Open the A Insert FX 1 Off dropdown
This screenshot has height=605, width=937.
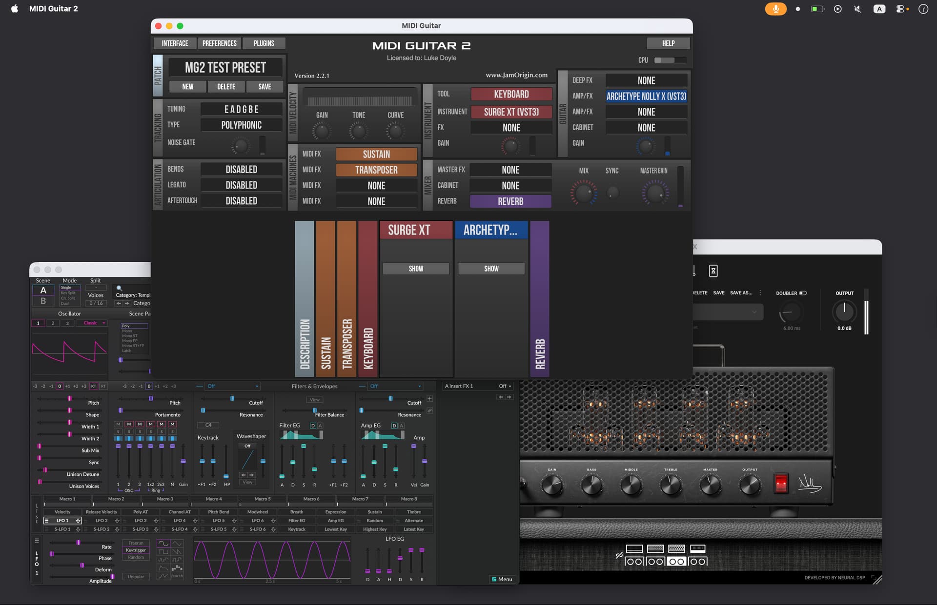(x=505, y=386)
